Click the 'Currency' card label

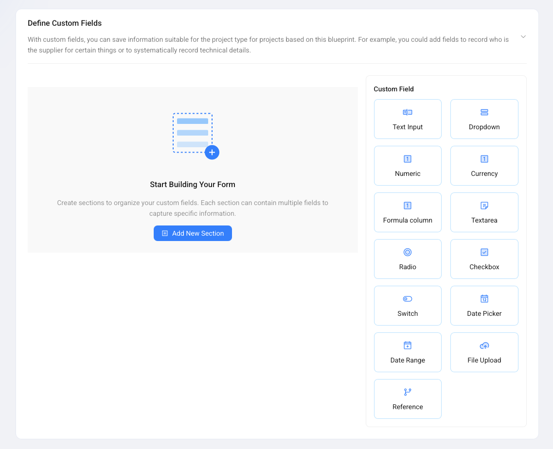tap(484, 173)
